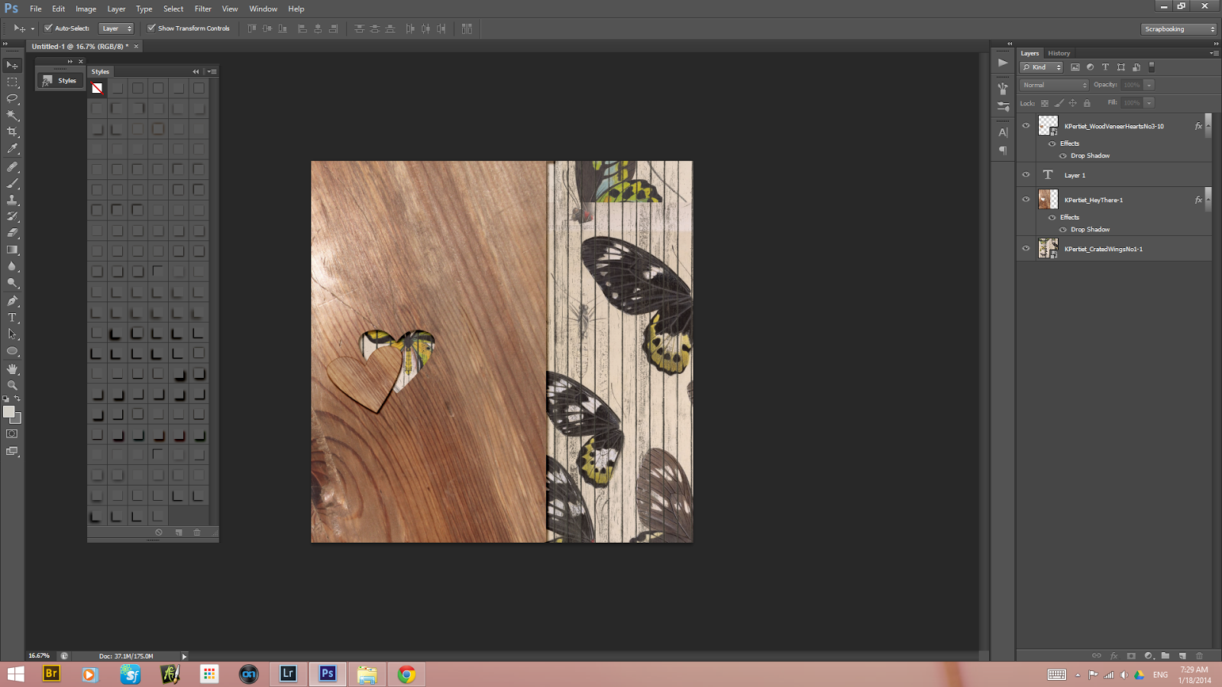Select the Hand tool
1222x687 pixels.
pos(12,369)
